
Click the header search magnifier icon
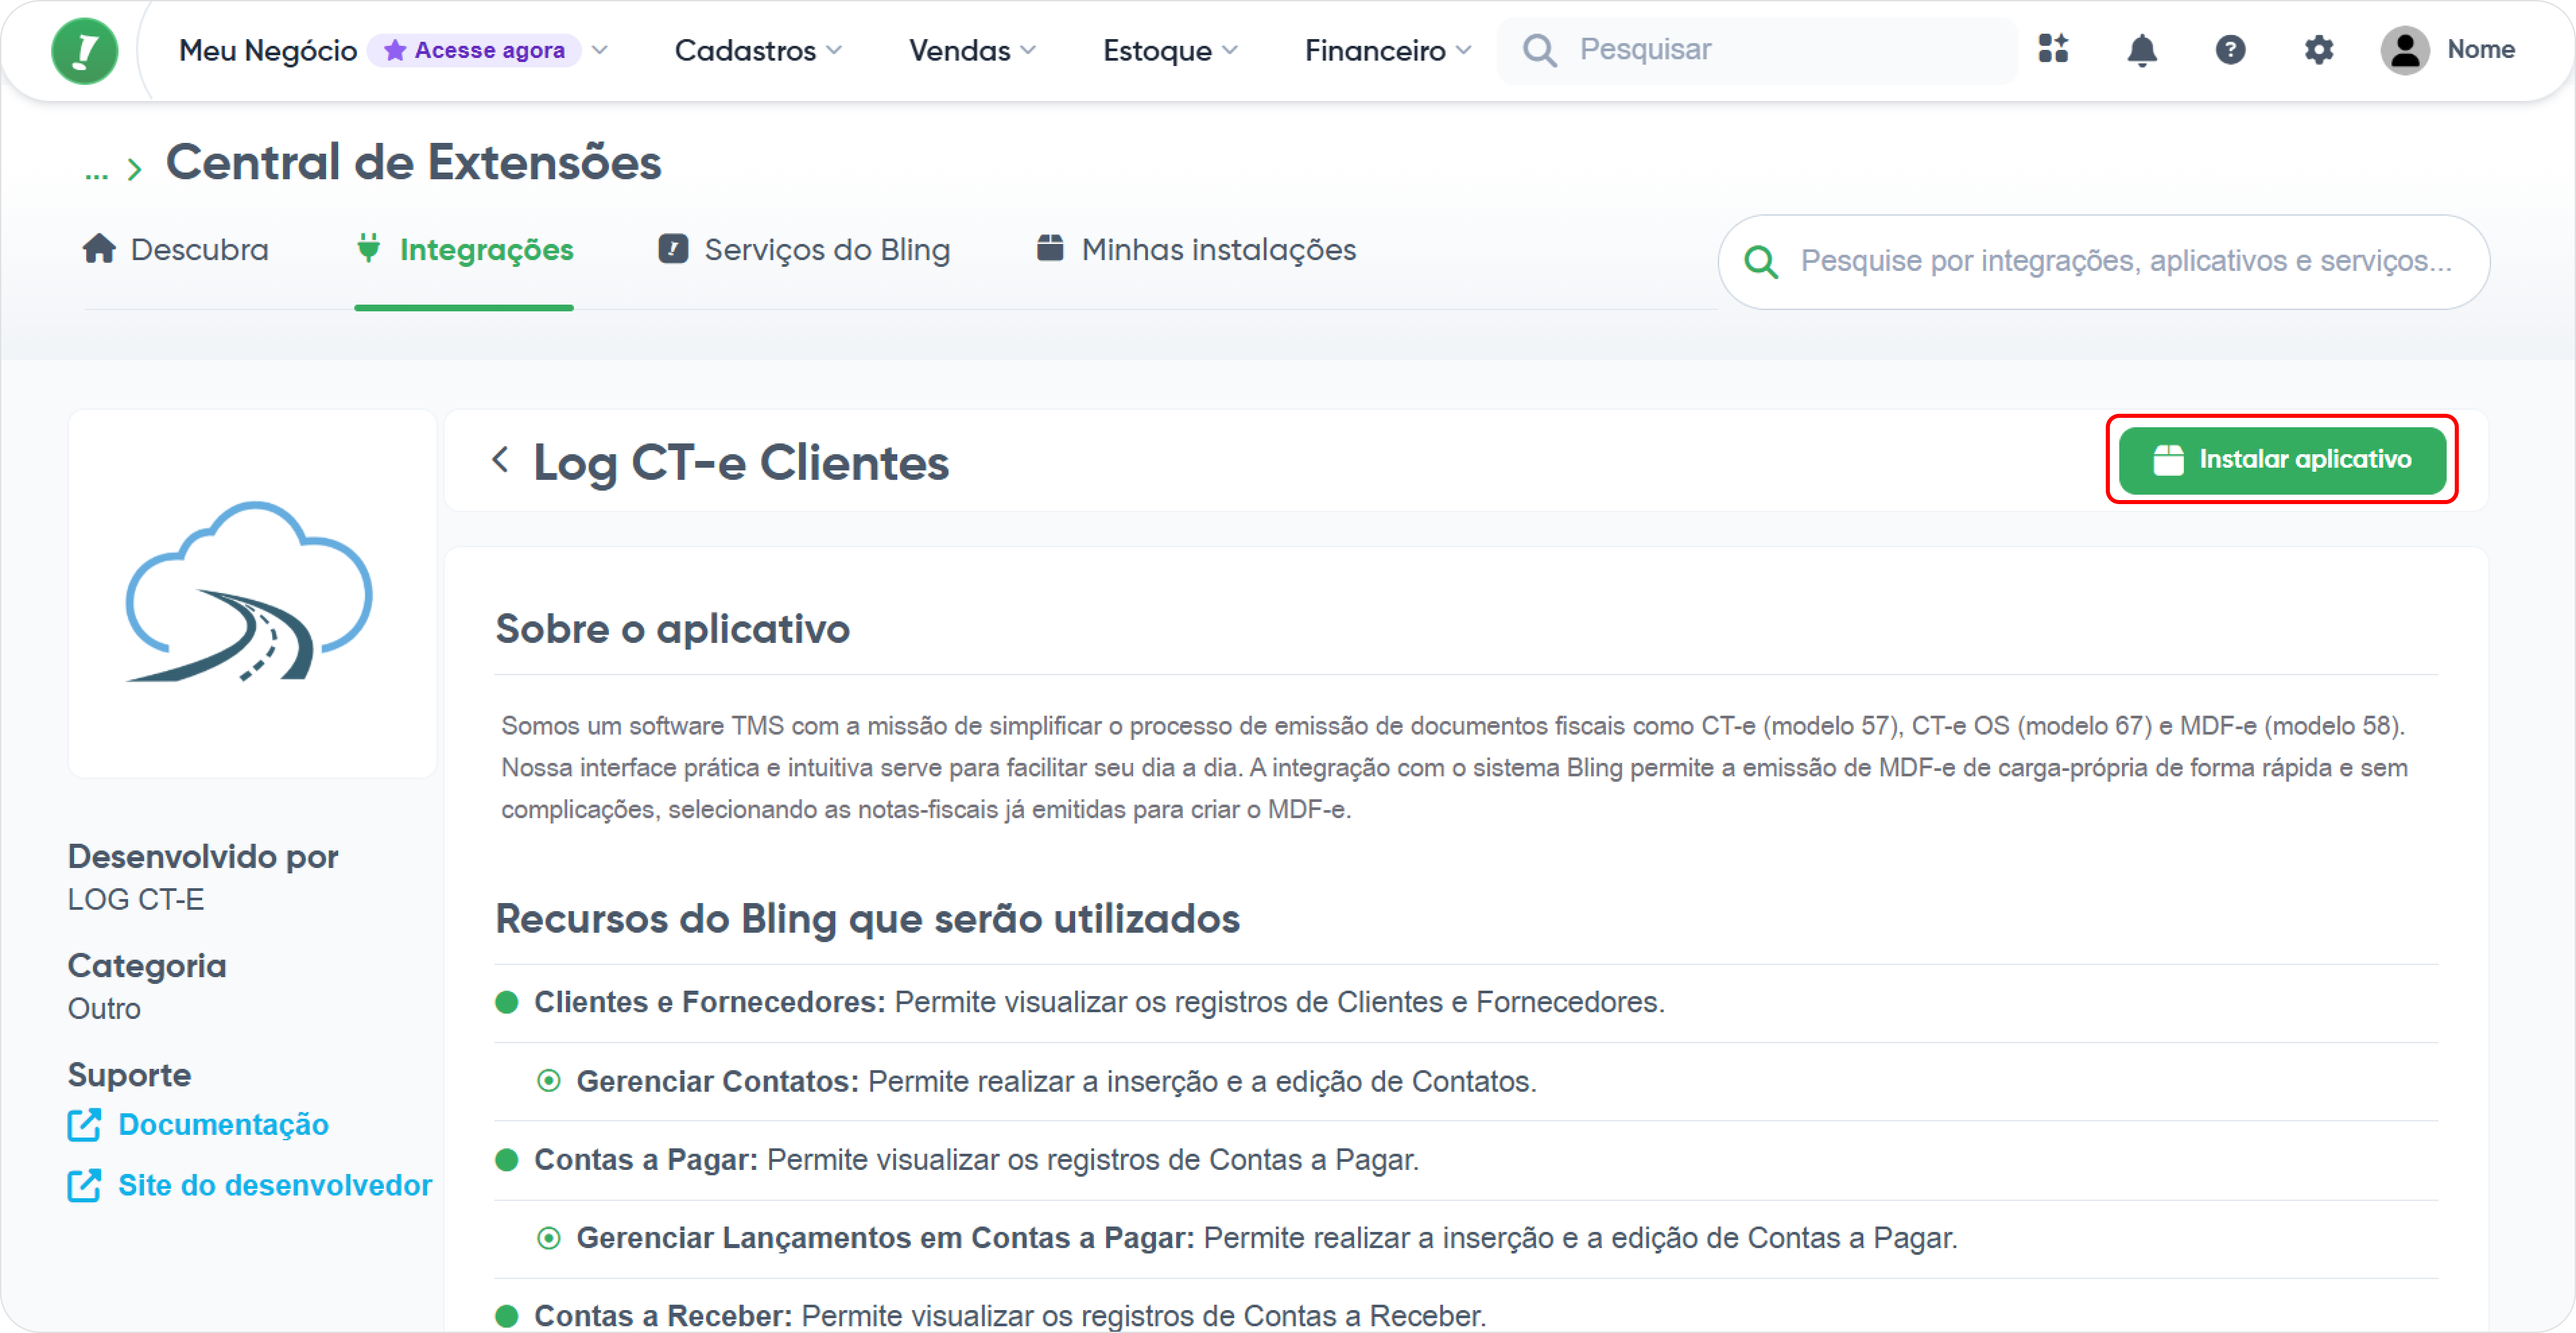pyautogui.click(x=1540, y=50)
